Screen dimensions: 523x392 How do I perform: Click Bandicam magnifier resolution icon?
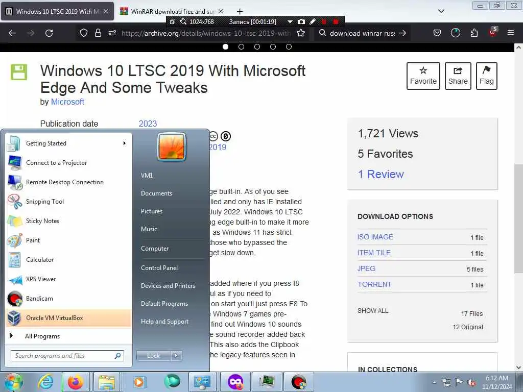coord(183,21)
